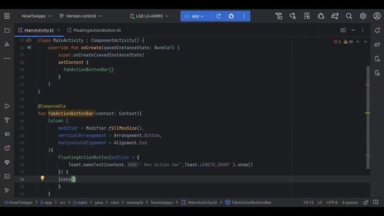Image resolution: width=384 pixels, height=216 pixels.
Task: Expand the editor view mode chevron
Action: [353, 30]
